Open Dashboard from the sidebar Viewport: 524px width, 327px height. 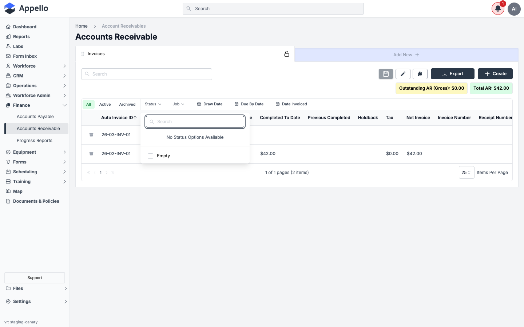(x=24, y=27)
